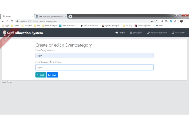Click the Event Category Description field
This screenshot has height=134, width=189.
coord(94,68)
